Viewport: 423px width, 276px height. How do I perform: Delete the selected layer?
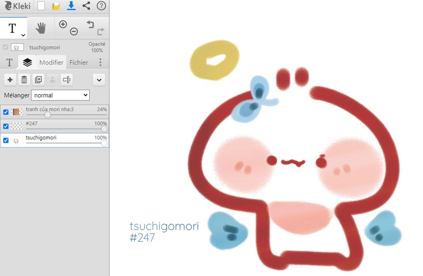[24, 80]
